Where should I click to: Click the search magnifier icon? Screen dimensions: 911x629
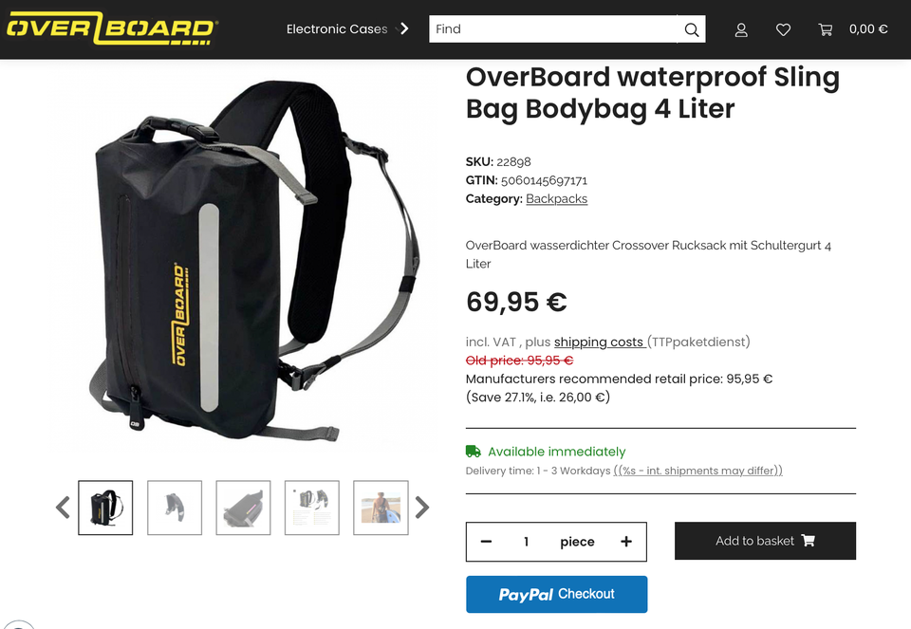pyautogui.click(x=691, y=29)
